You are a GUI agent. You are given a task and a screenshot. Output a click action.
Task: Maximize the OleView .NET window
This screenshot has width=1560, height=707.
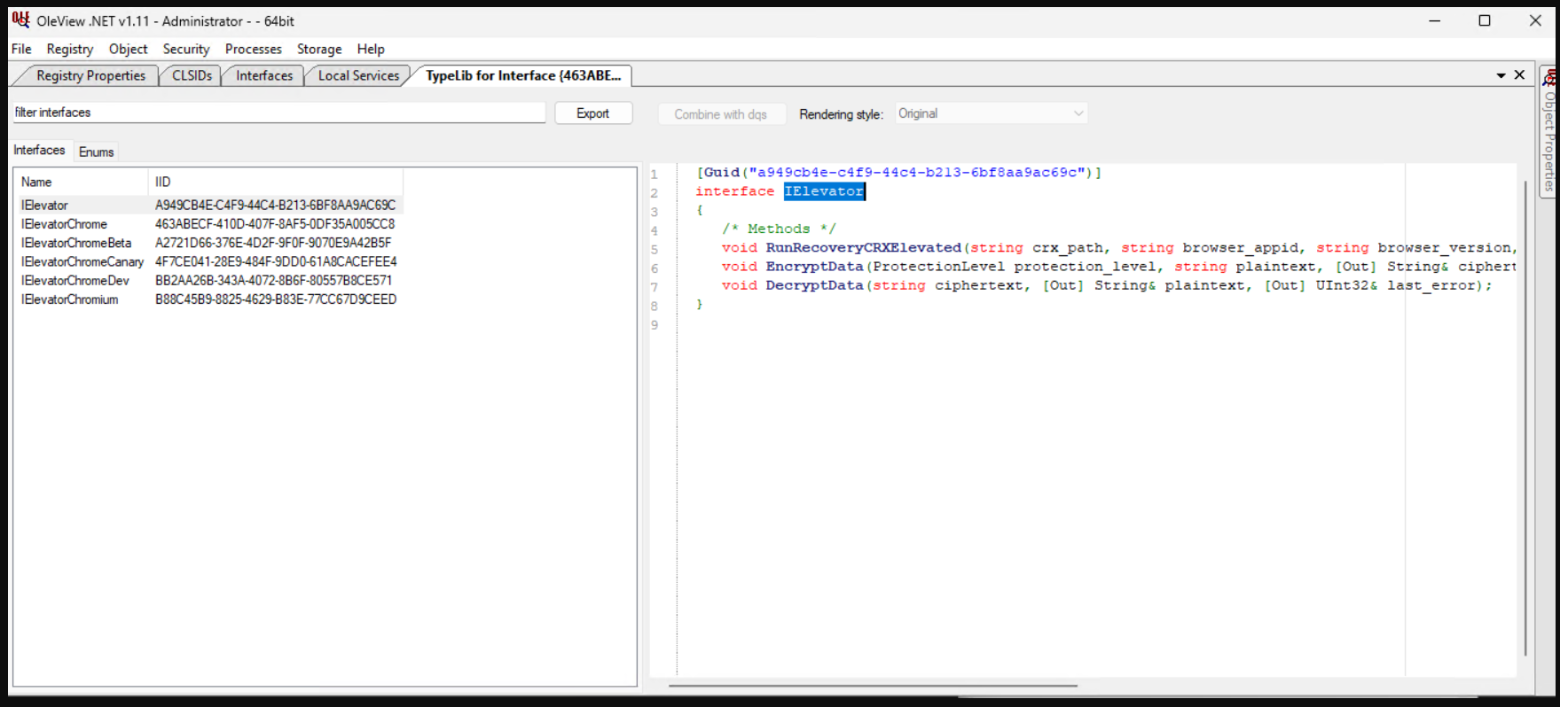(1485, 20)
